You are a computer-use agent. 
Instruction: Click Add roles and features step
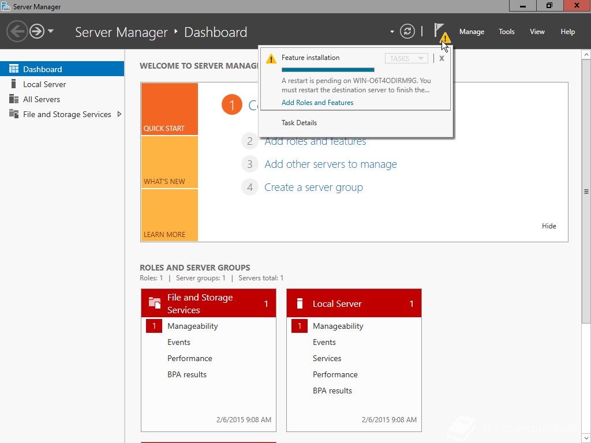tap(315, 141)
